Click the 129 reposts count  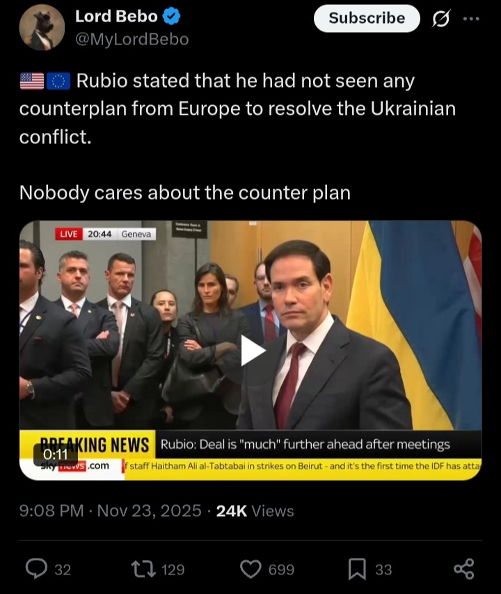[x=173, y=570]
